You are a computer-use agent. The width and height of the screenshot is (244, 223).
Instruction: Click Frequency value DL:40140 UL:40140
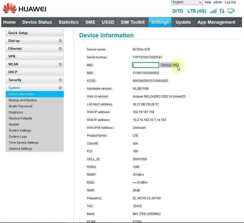pyautogui.click(x=147, y=198)
